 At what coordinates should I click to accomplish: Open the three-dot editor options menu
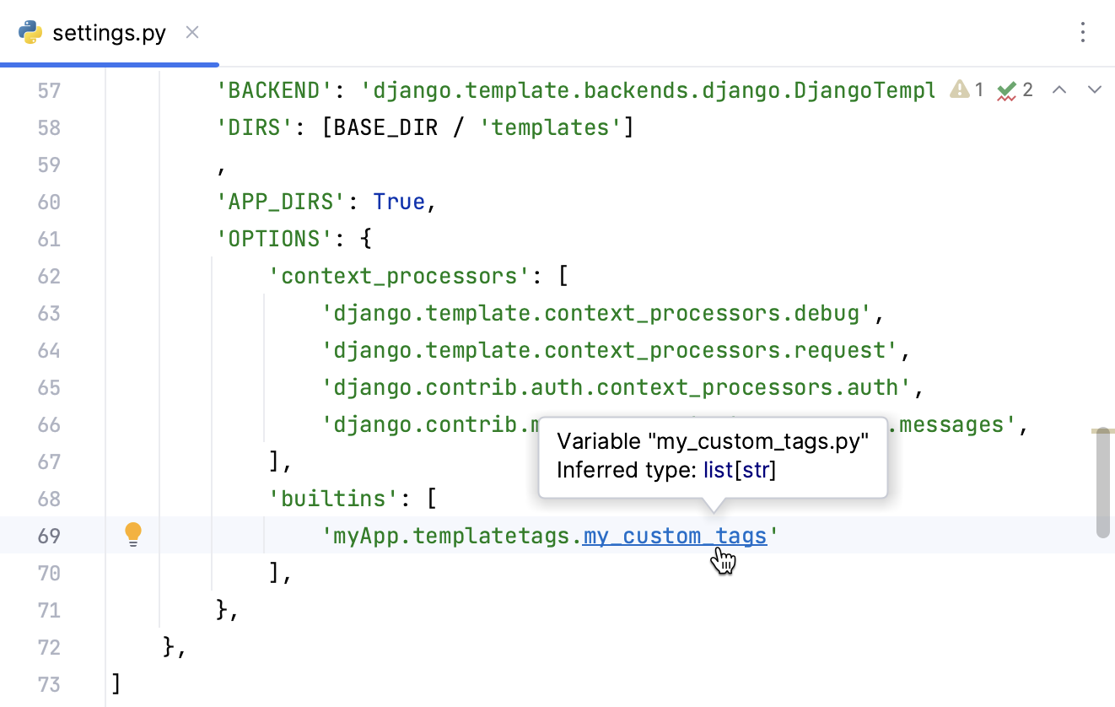tap(1083, 32)
